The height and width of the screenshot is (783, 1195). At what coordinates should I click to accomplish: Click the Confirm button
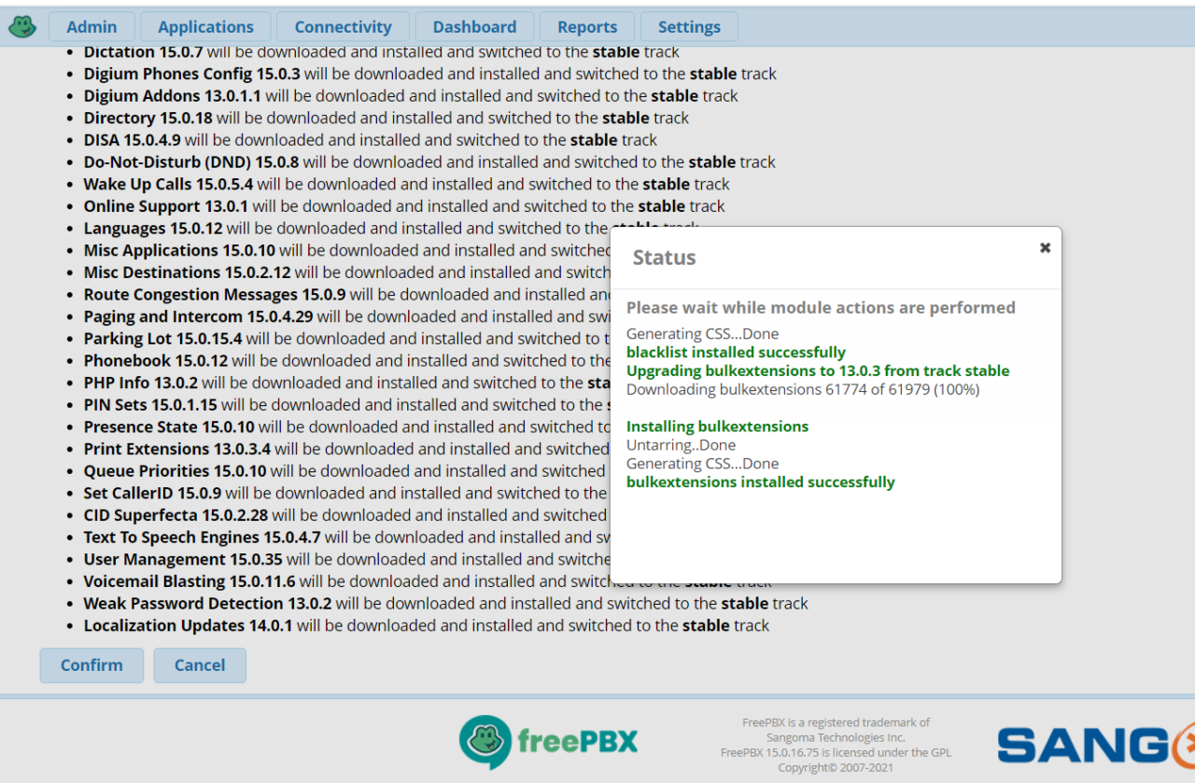click(x=91, y=664)
